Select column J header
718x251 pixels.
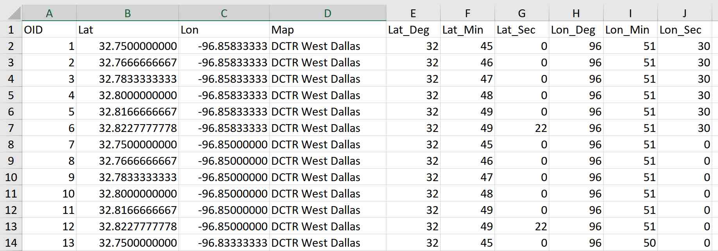(684, 13)
